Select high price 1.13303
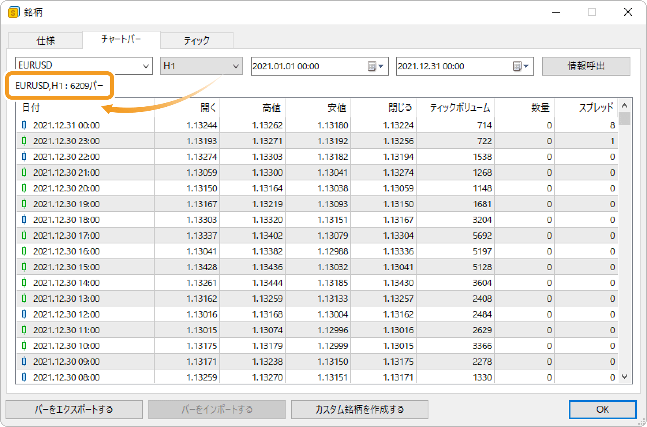The image size is (647, 427). coord(267,157)
